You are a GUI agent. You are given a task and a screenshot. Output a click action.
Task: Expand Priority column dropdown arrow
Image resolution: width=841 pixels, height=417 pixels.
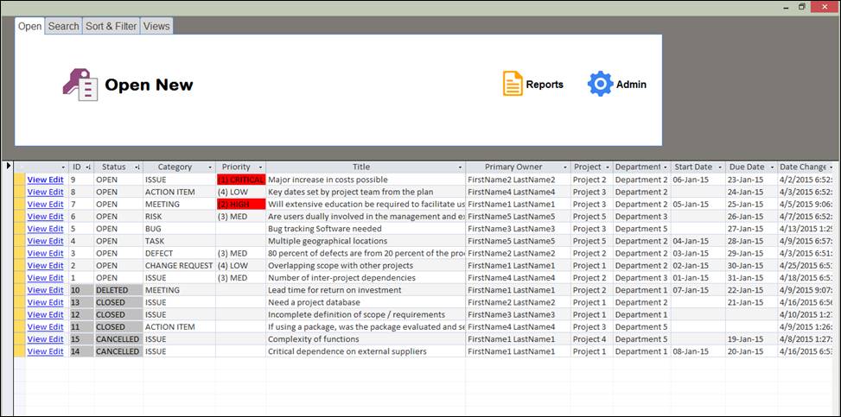click(x=260, y=167)
